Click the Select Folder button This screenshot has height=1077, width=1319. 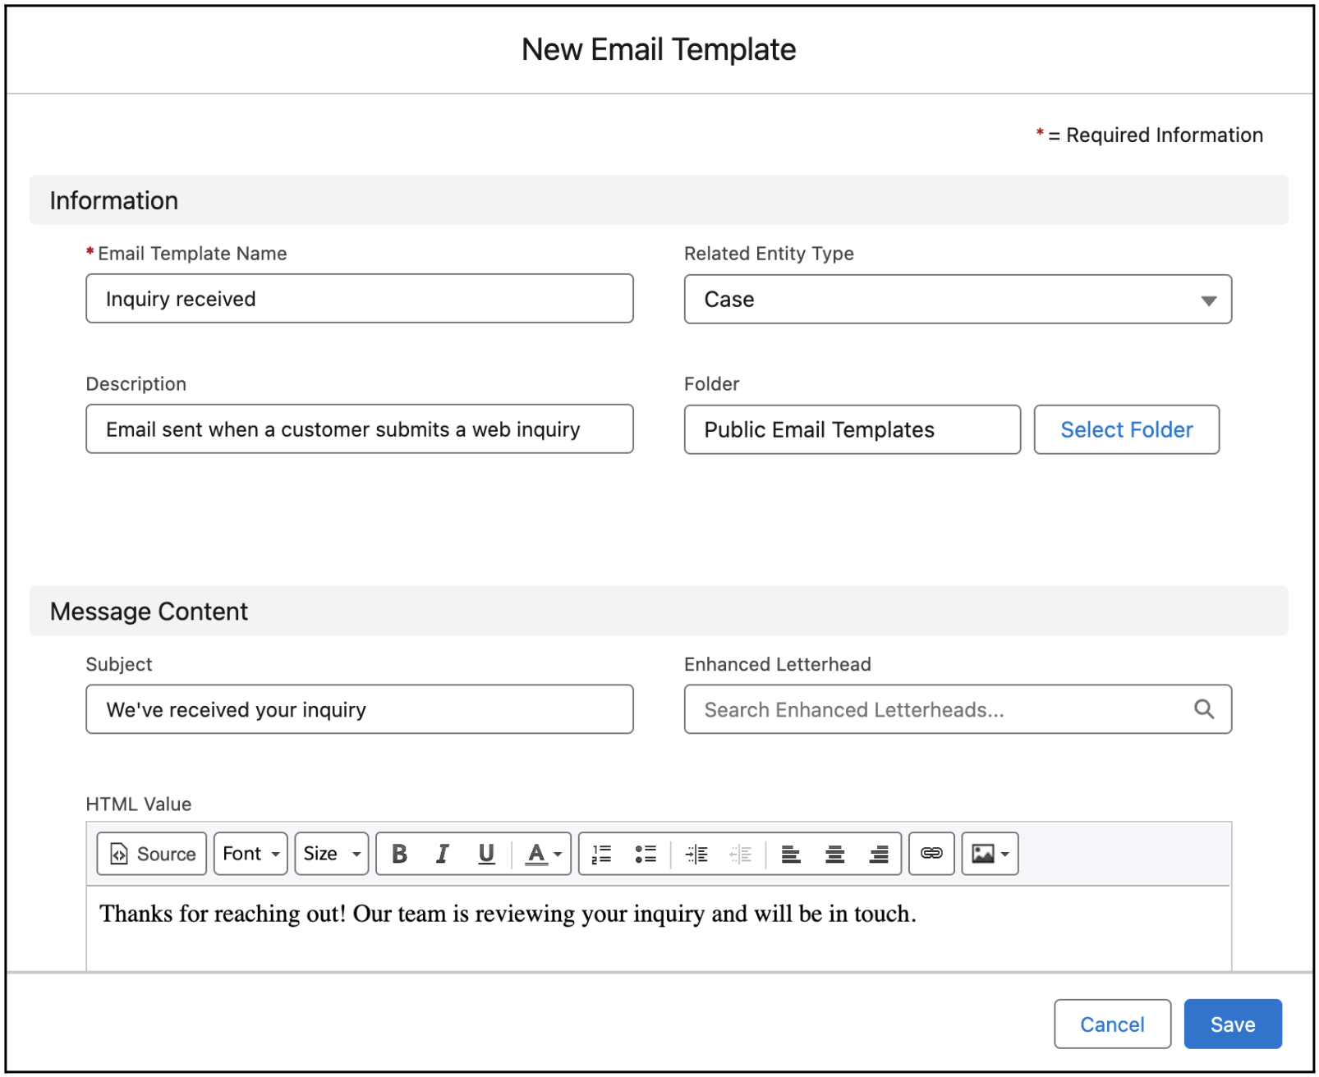tap(1126, 429)
